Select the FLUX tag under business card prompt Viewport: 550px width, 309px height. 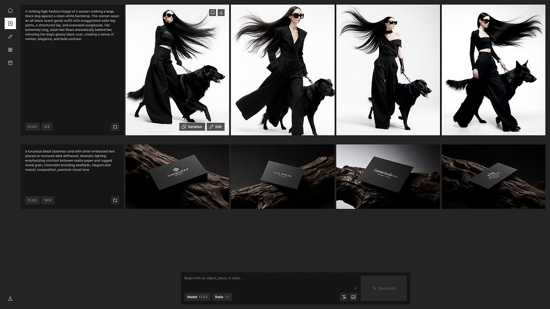tap(32, 200)
